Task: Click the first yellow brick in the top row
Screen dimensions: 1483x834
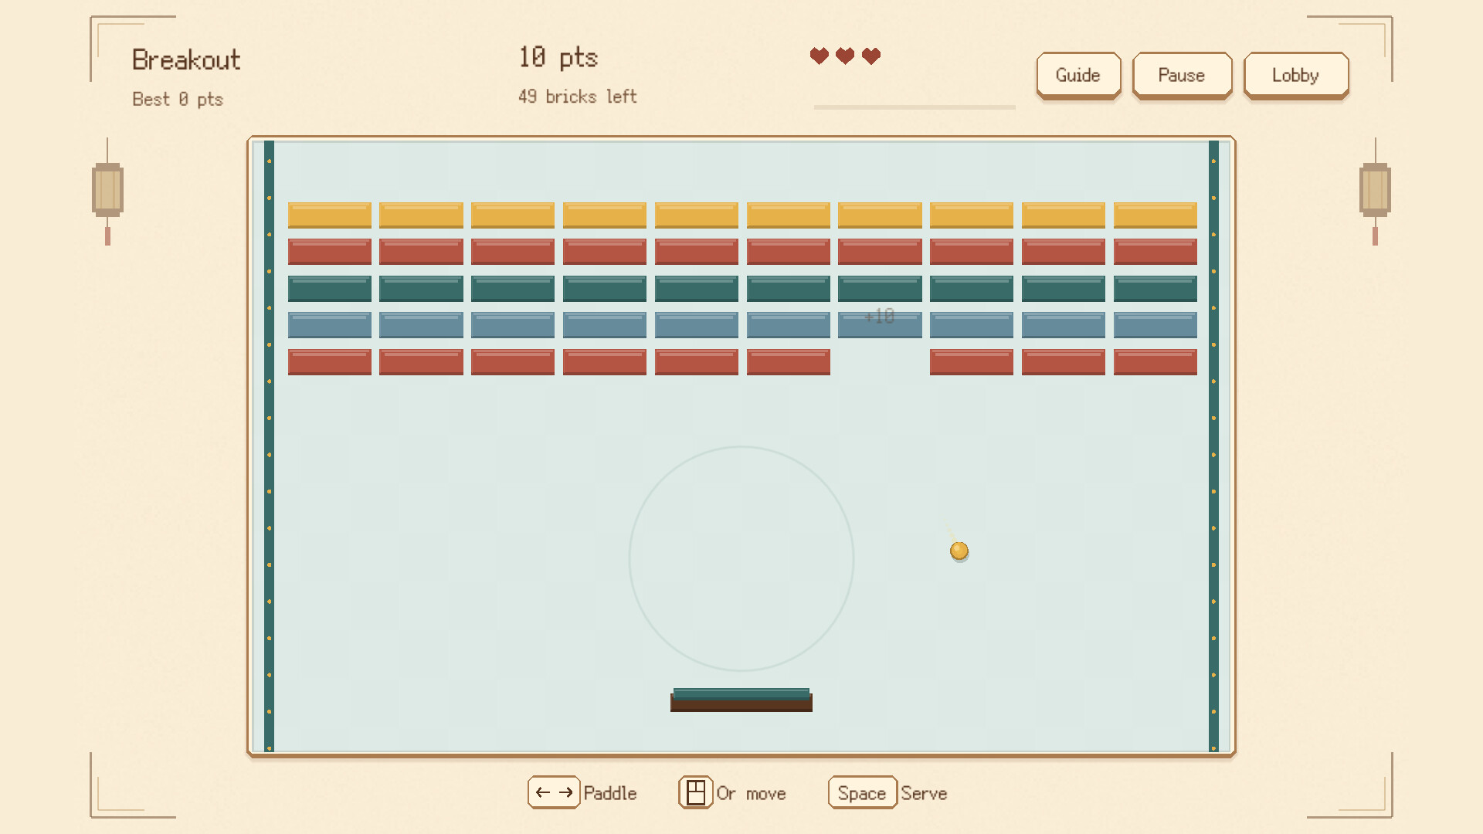Action: [330, 215]
